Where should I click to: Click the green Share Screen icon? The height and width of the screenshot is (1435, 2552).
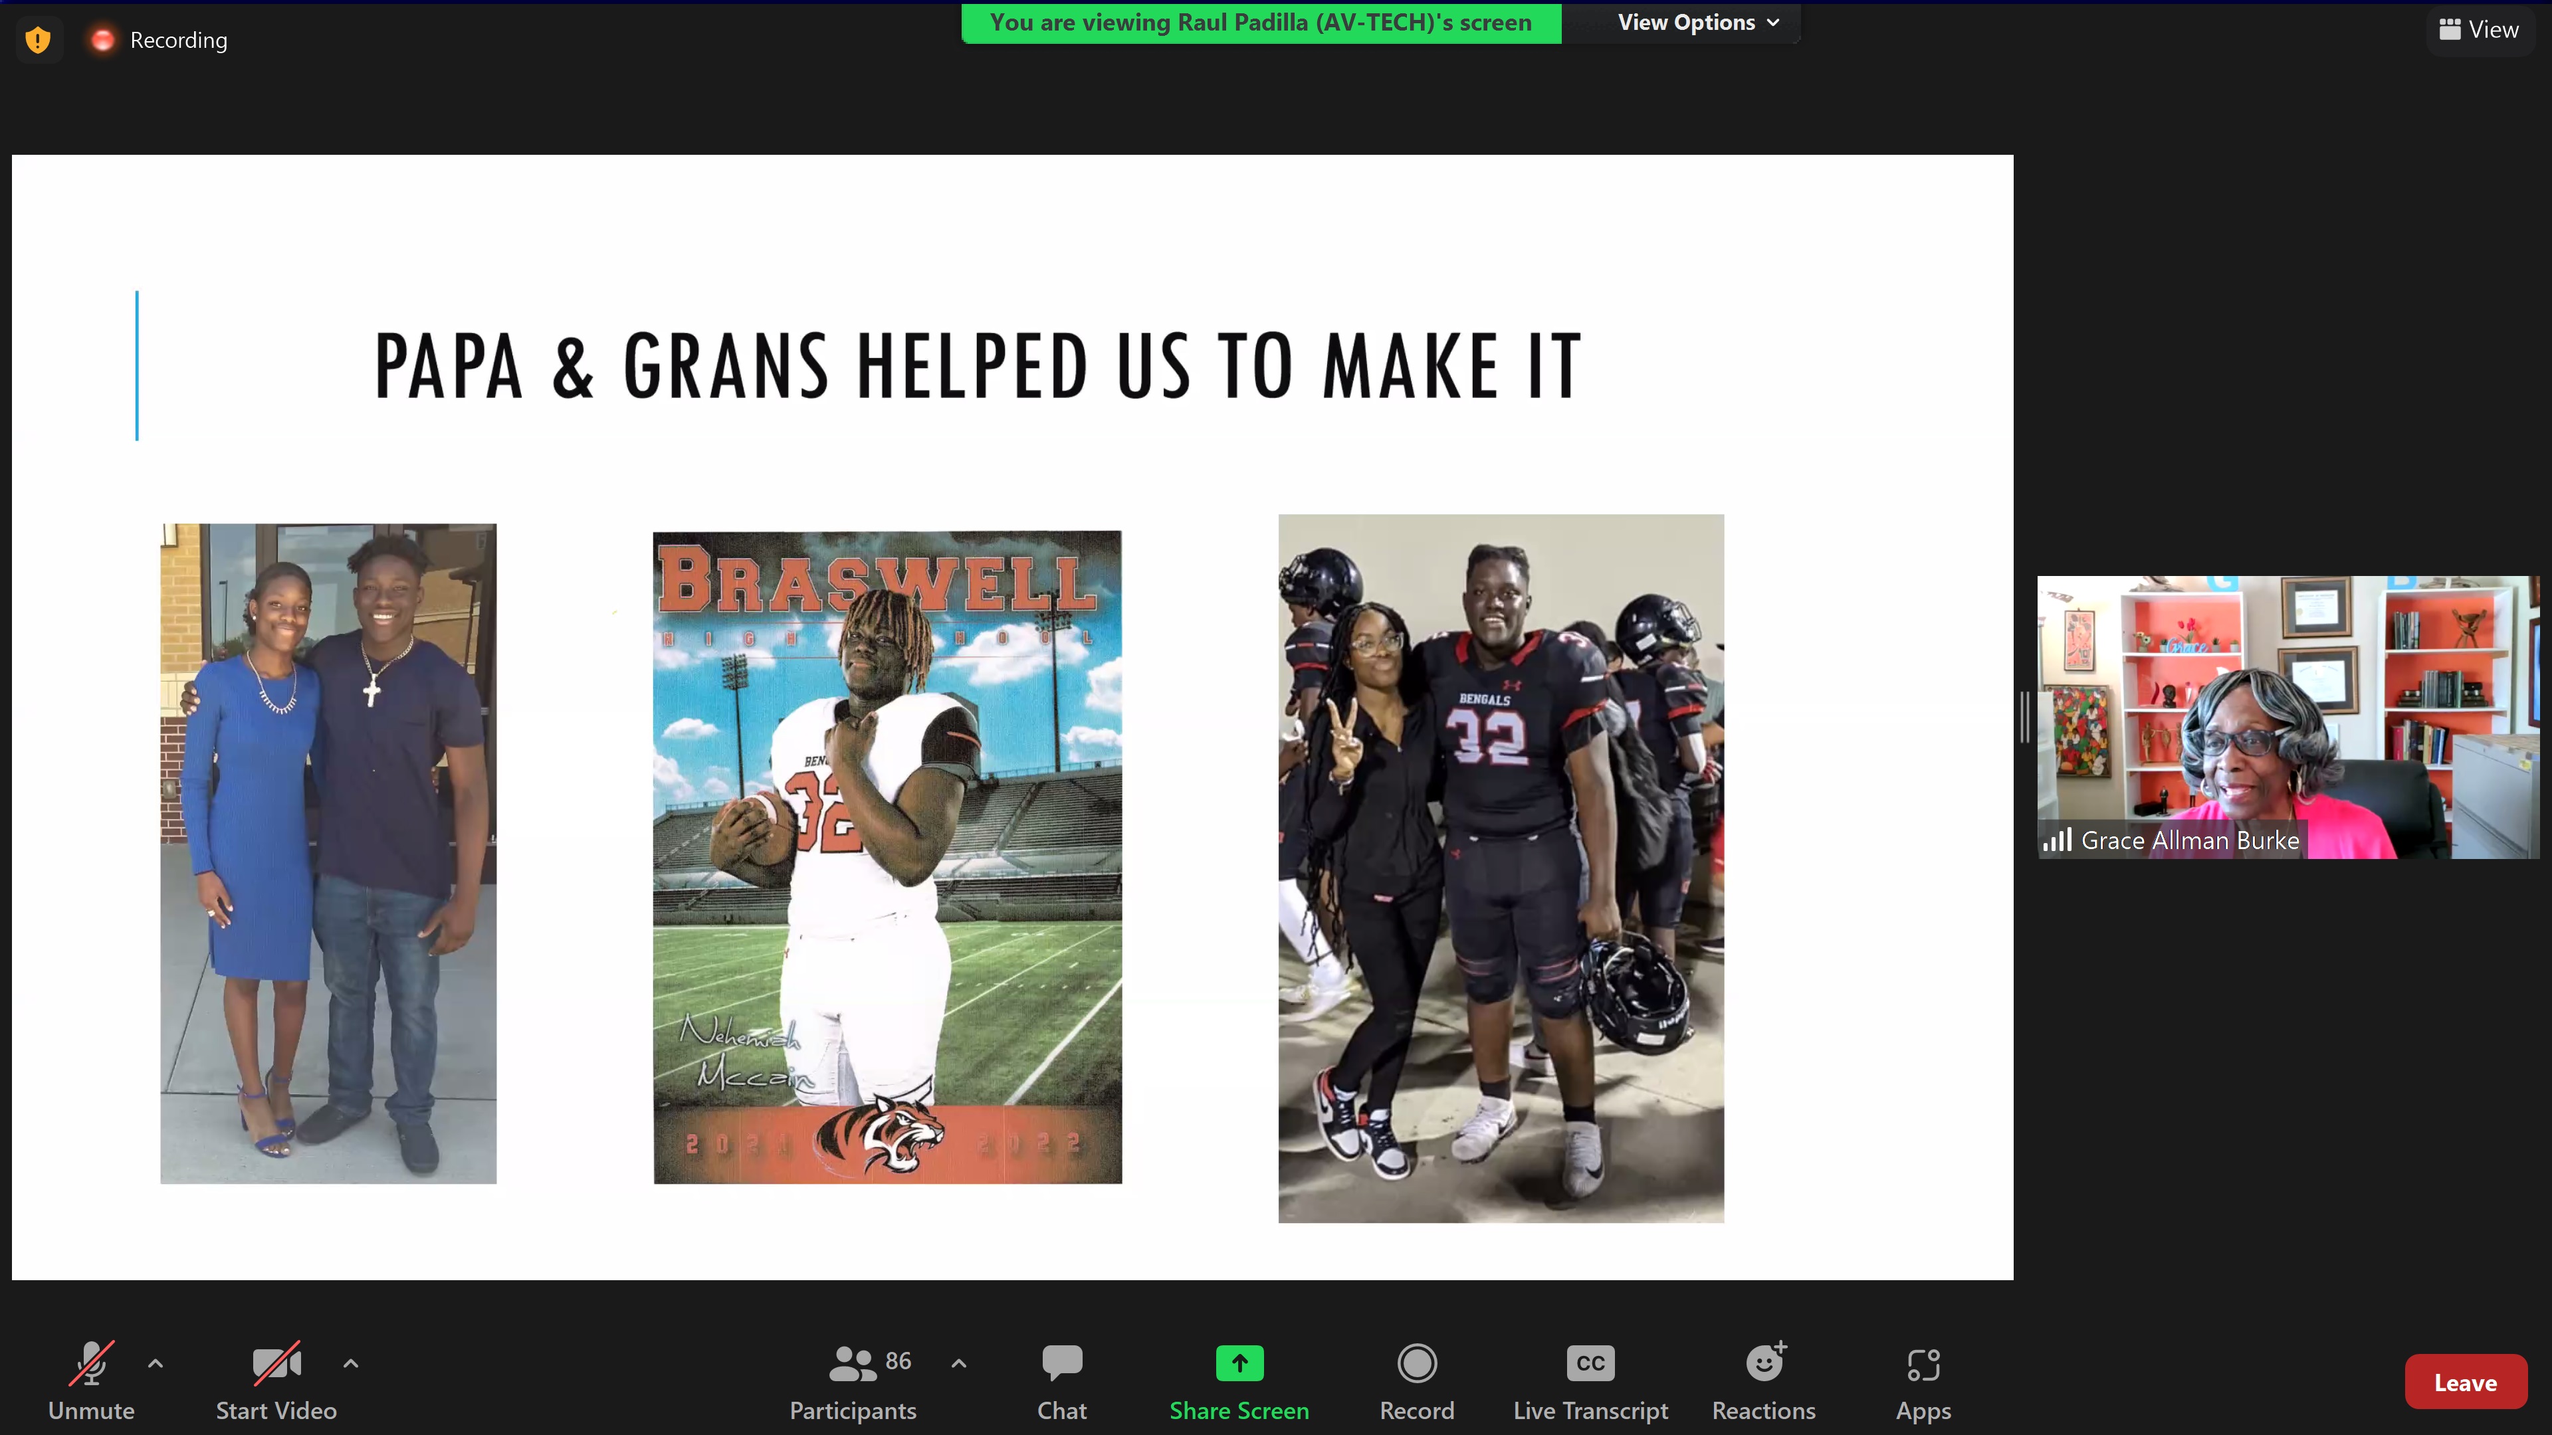(1239, 1364)
